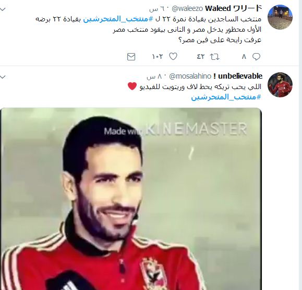
Task: Like Waleed's tweet with the heart icon
Action: pos(173,57)
